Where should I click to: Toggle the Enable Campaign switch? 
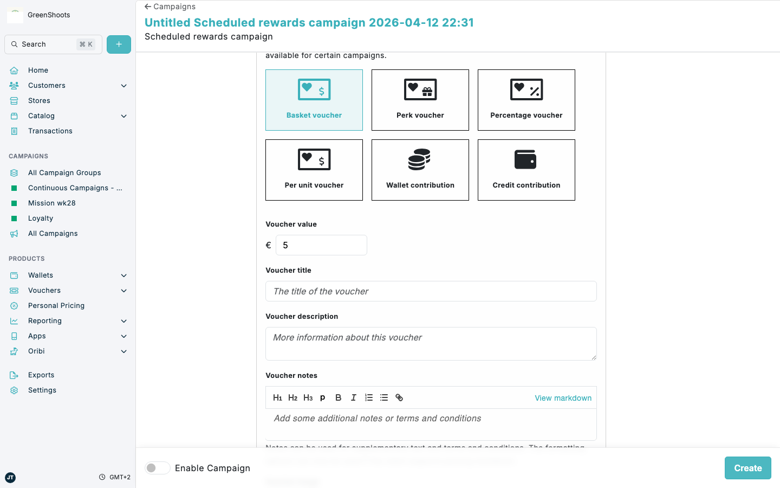click(157, 468)
